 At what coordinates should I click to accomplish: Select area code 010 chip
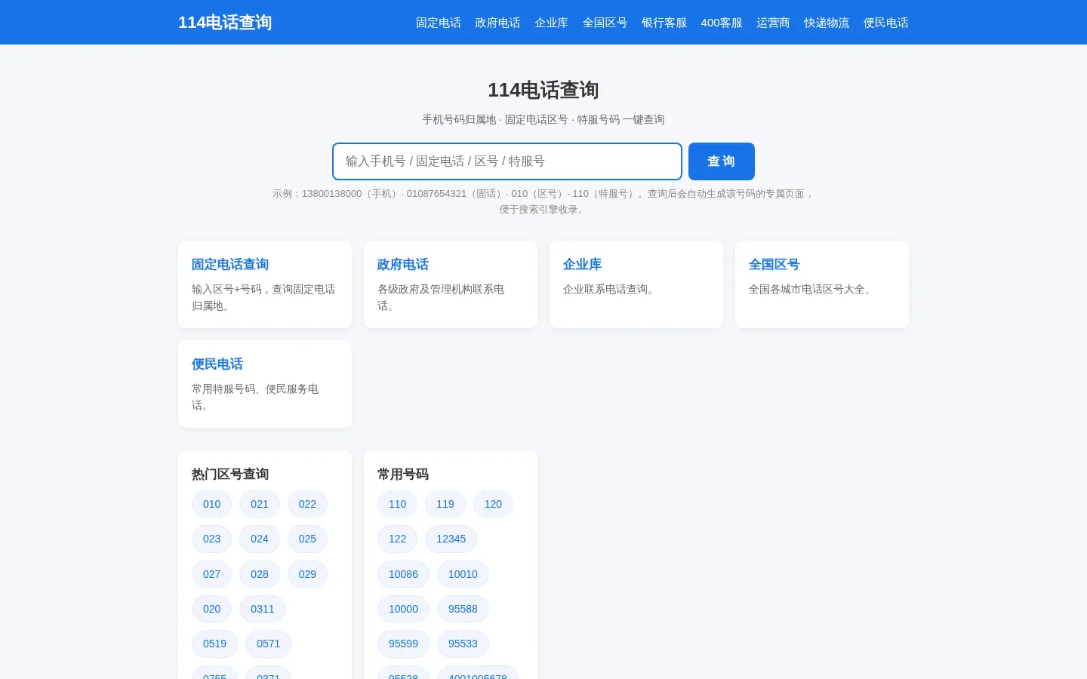[212, 504]
